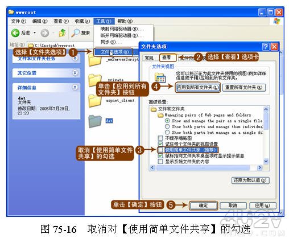Minimize the wwwroot window

click(262, 13)
